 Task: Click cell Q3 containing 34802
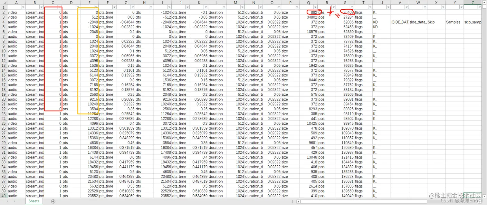click(309, 17)
